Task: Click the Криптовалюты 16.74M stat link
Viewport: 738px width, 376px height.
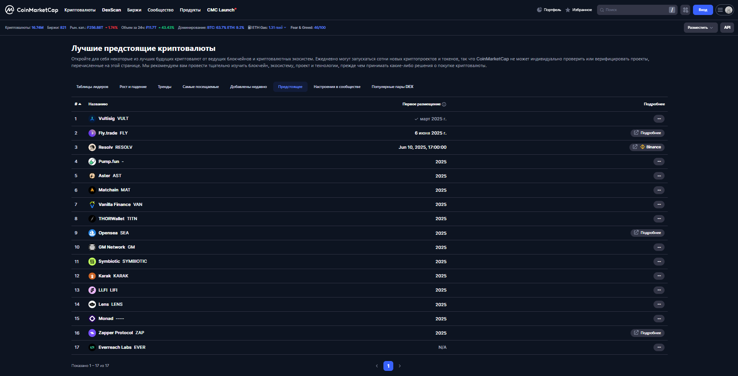Action: point(24,28)
